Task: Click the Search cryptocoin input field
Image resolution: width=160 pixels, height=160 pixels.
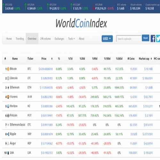Action: click(129, 39)
